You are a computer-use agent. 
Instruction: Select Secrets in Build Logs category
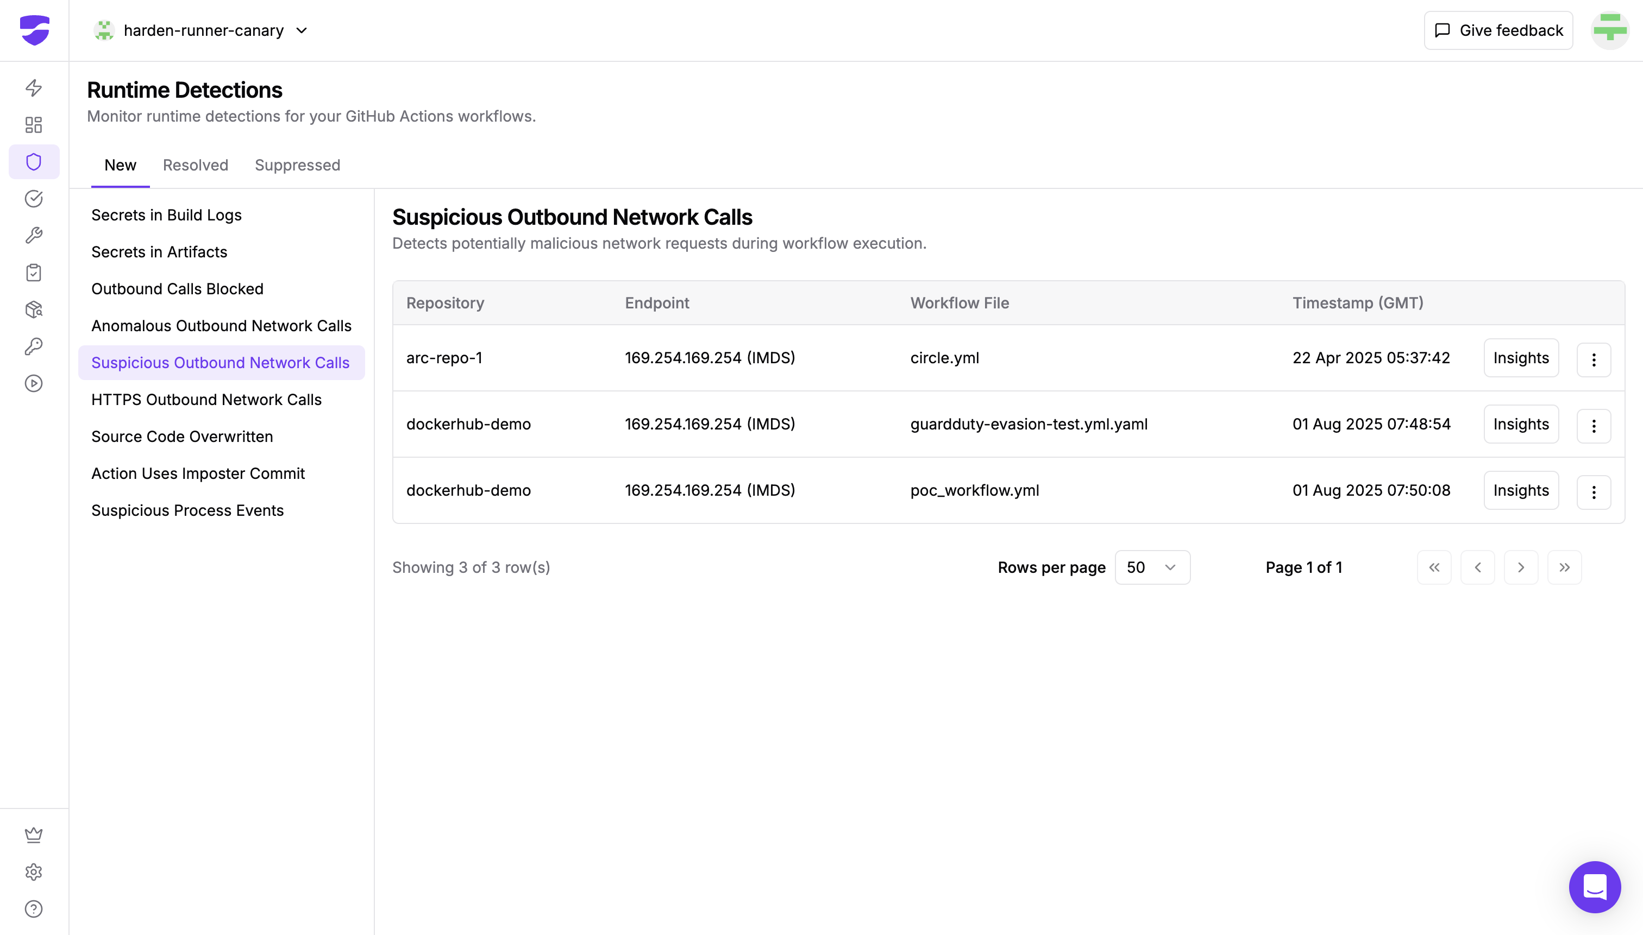tap(166, 215)
